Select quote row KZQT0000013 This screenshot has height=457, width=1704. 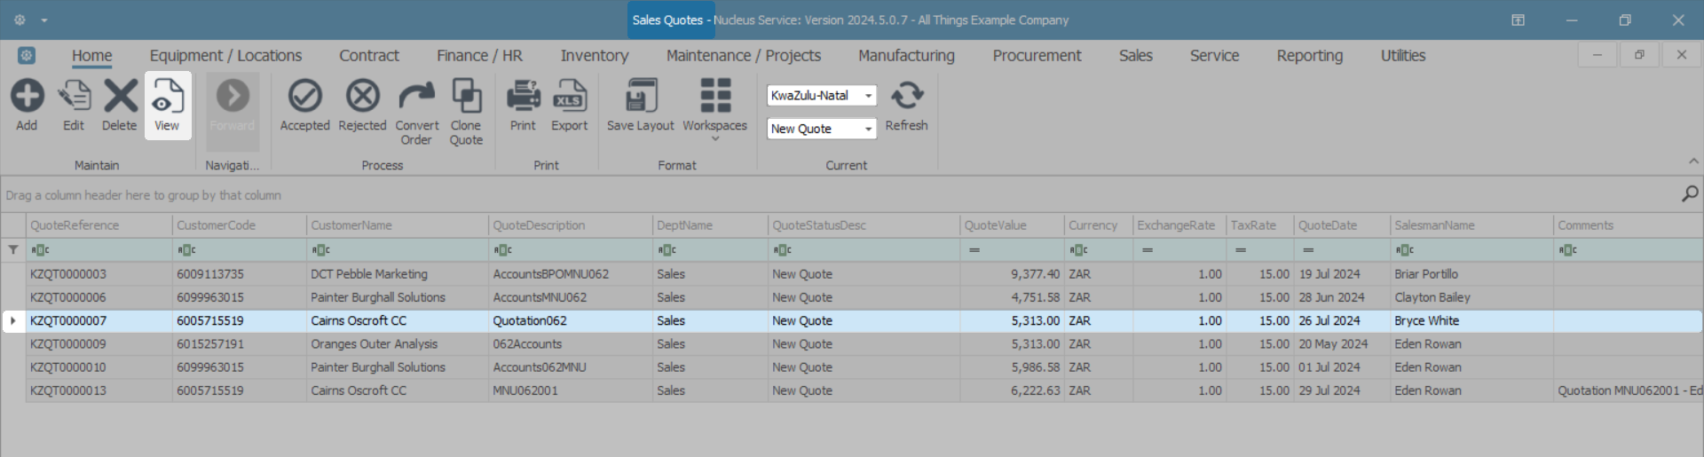(68, 390)
